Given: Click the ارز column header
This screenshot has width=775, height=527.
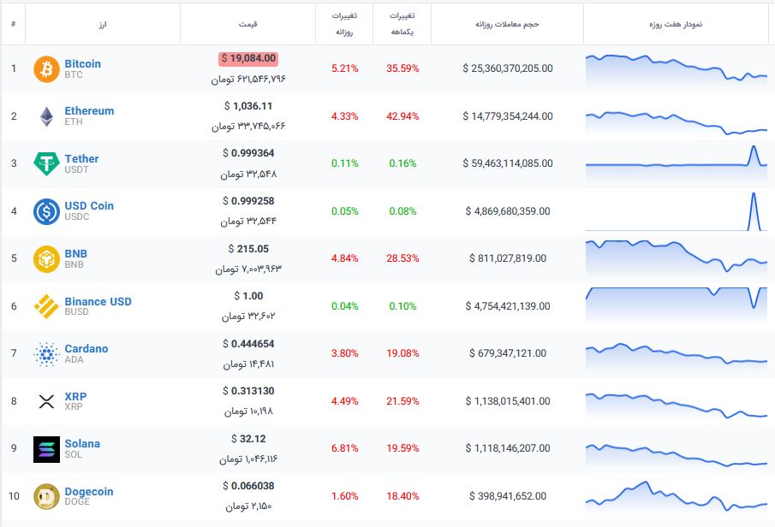Looking at the screenshot, I should tap(102, 24).
